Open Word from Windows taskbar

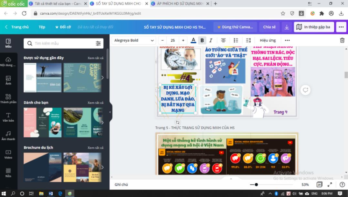coord(51,194)
